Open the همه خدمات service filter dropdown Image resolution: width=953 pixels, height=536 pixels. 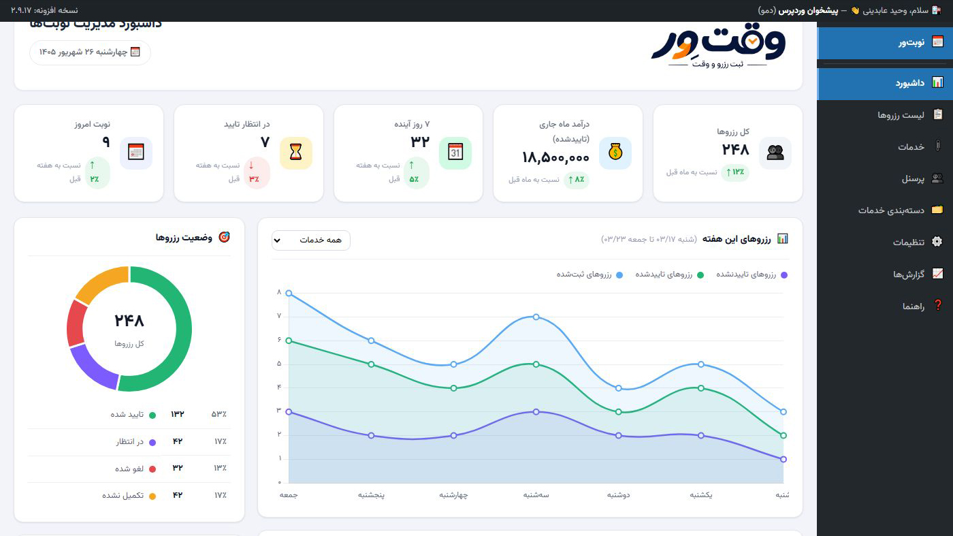(x=311, y=240)
